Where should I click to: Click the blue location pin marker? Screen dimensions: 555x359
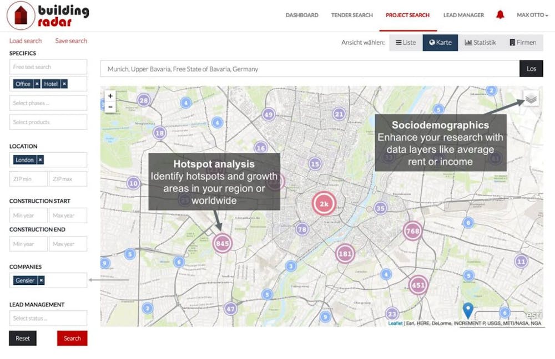coord(468,310)
